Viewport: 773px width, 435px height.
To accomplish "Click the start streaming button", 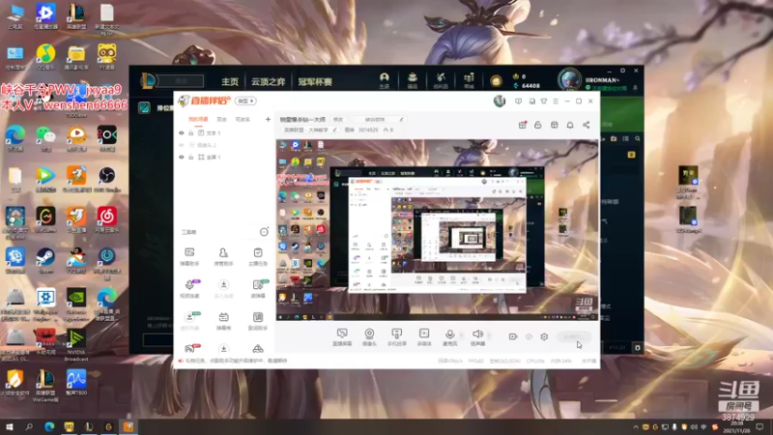I will pos(573,336).
